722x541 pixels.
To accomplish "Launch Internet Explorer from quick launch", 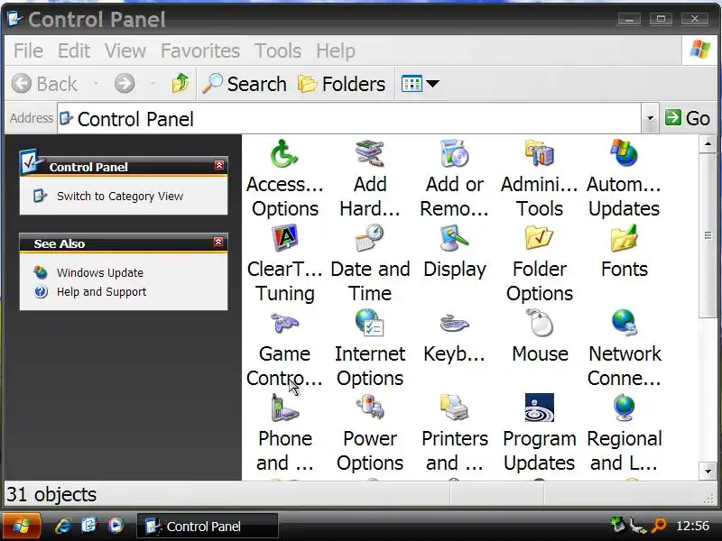I will 63,526.
